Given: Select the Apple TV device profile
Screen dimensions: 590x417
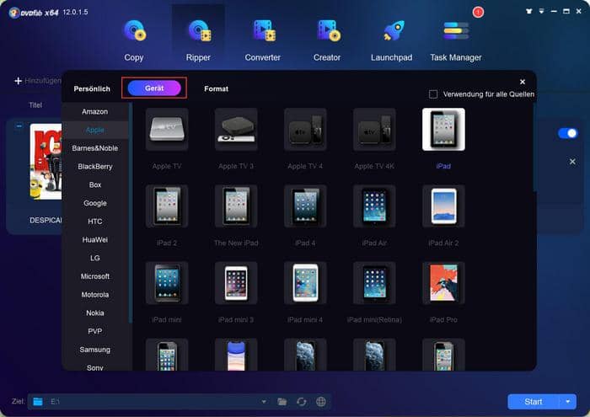Looking at the screenshot, I should pos(167,129).
